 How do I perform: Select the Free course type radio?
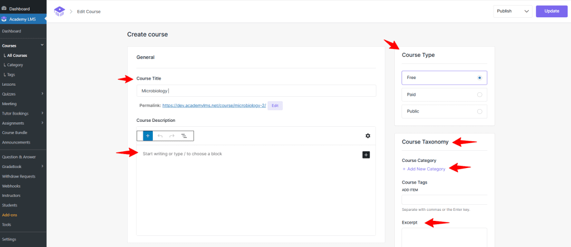point(479,78)
